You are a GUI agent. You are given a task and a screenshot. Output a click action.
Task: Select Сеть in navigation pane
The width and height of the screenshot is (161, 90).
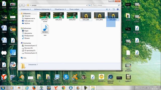pyautogui.click(x=25, y=58)
